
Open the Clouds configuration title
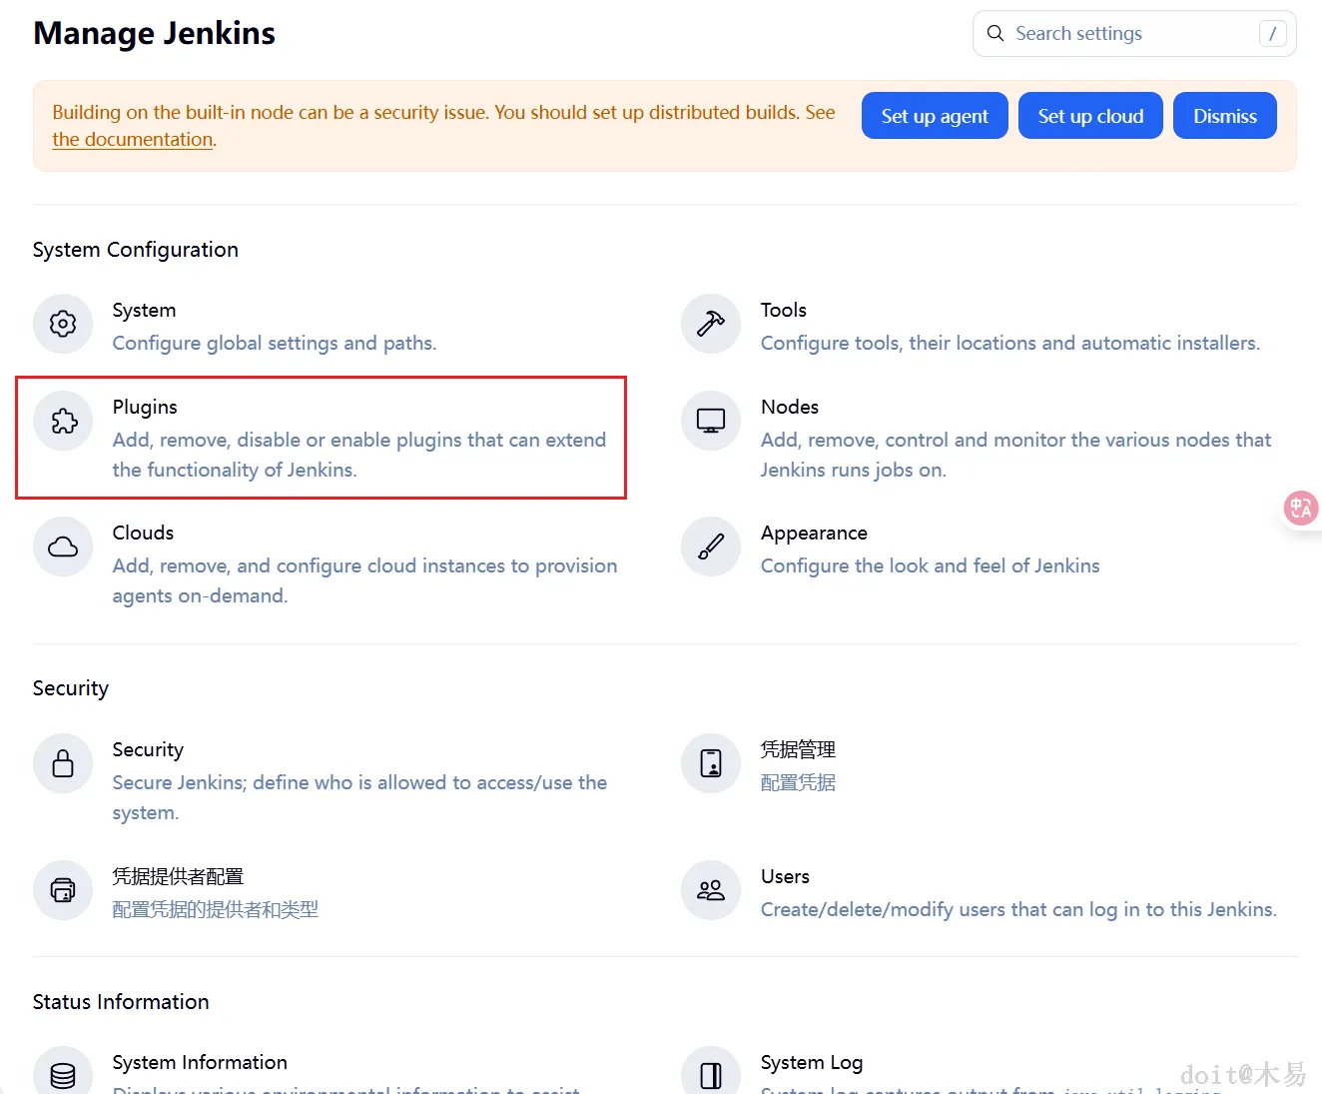(x=143, y=533)
